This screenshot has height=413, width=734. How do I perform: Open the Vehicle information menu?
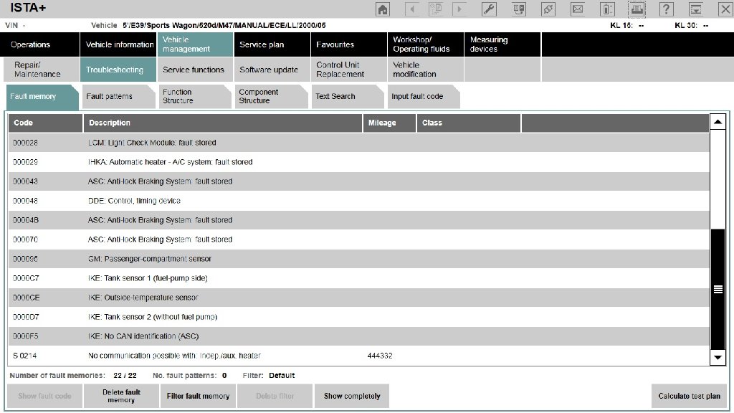pos(119,44)
